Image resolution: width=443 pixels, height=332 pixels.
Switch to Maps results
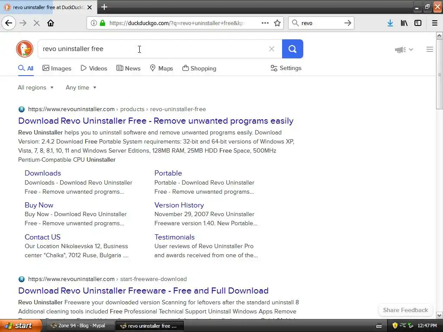pos(161,68)
